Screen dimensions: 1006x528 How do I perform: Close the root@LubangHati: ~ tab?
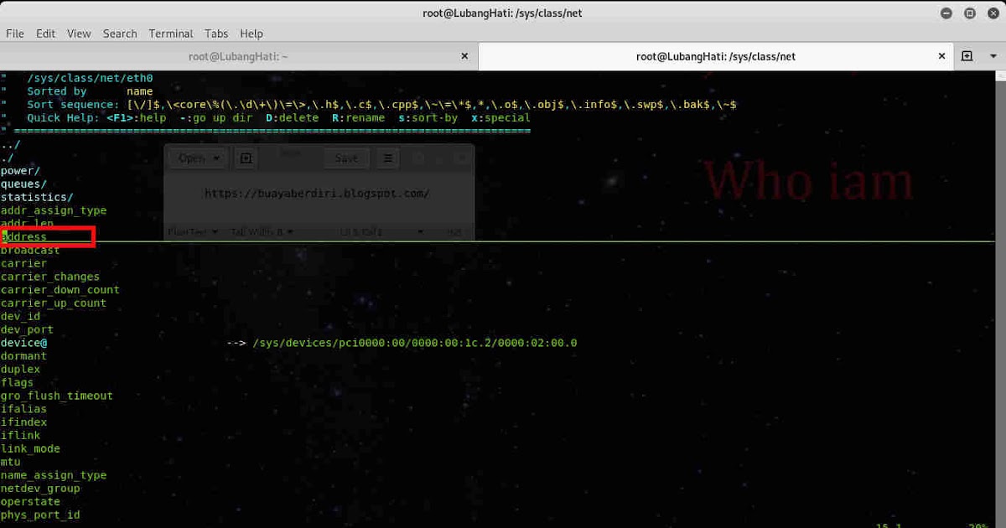[465, 56]
